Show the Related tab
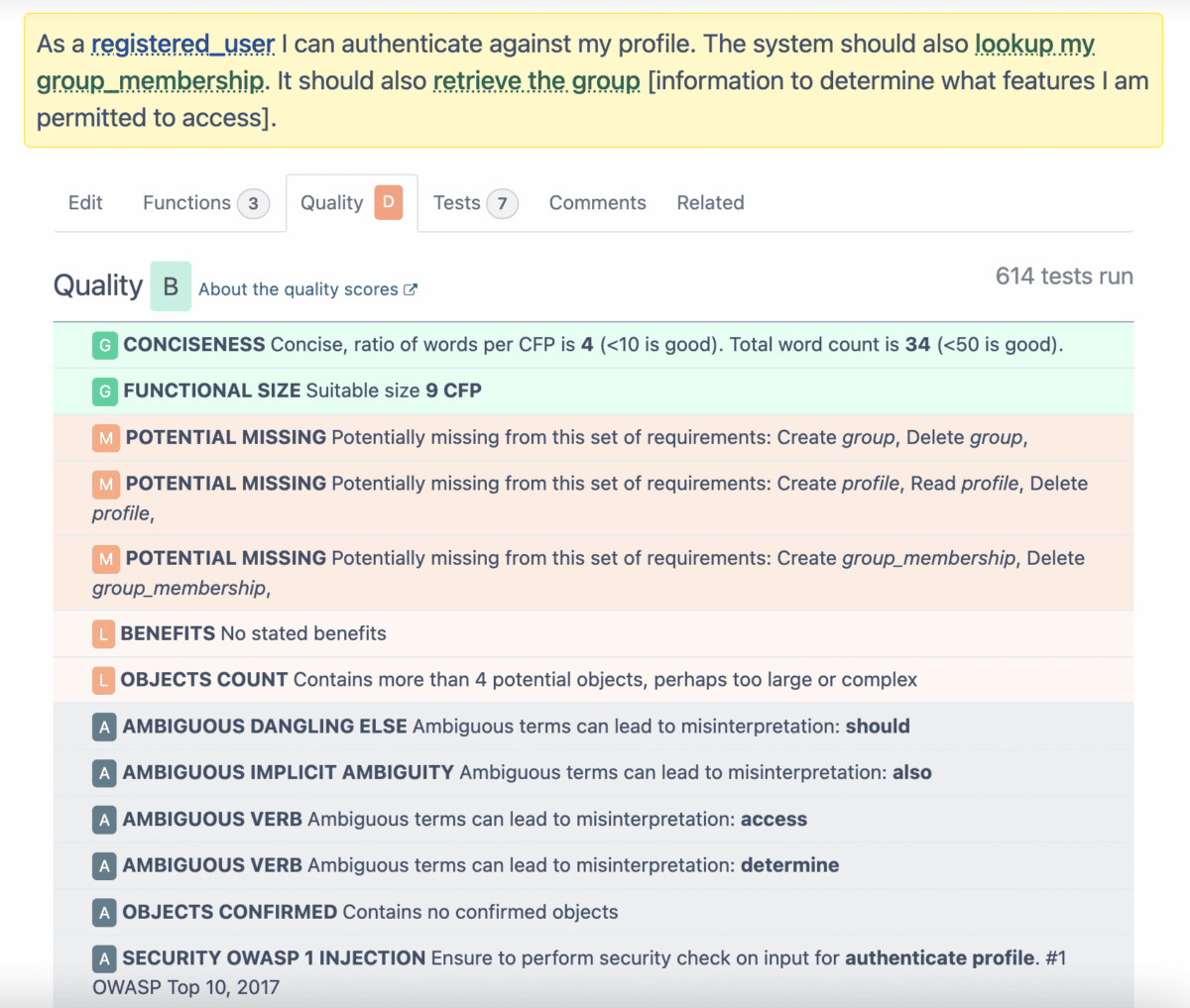 (710, 203)
